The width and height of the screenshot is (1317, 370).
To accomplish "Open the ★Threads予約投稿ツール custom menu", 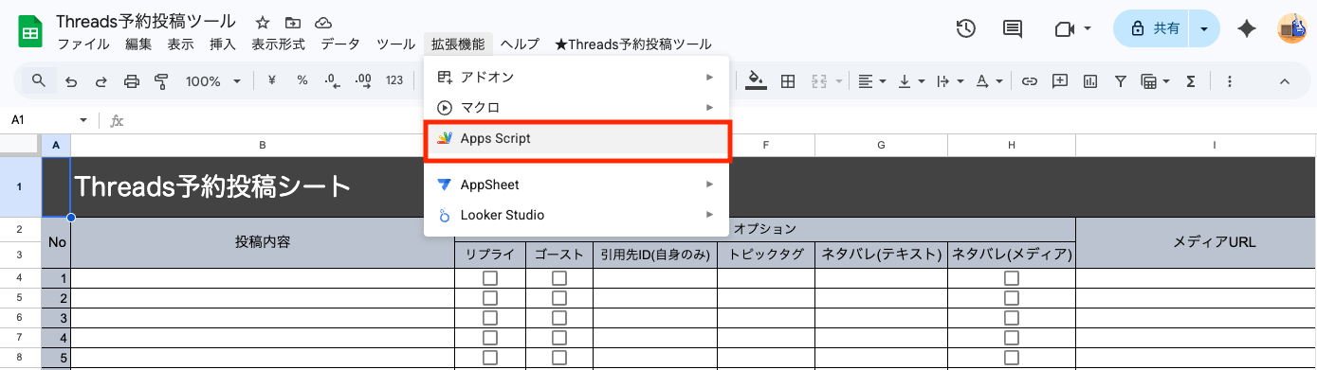I will pos(632,44).
